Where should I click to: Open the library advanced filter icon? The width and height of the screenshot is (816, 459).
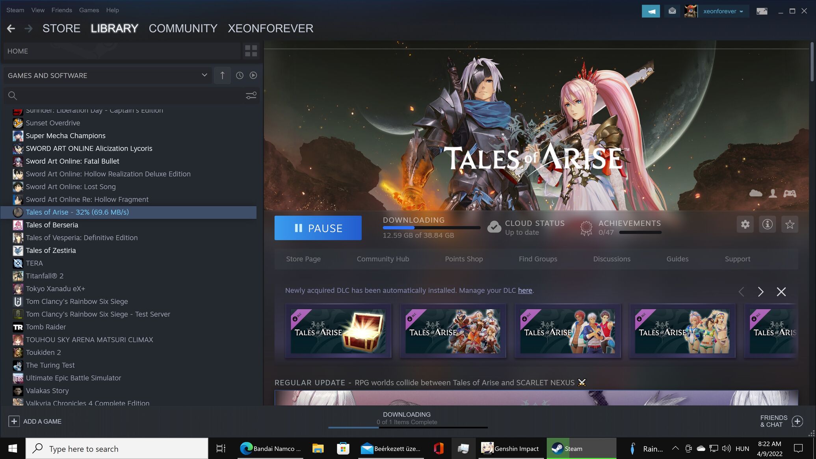point(251,95)
